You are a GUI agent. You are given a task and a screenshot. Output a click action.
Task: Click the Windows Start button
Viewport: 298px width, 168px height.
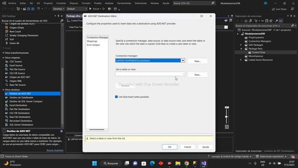point(95,163)
